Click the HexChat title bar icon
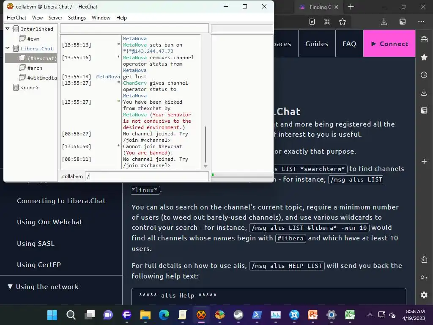This screenshot has height=325, width=433. [x=10, y=6]
